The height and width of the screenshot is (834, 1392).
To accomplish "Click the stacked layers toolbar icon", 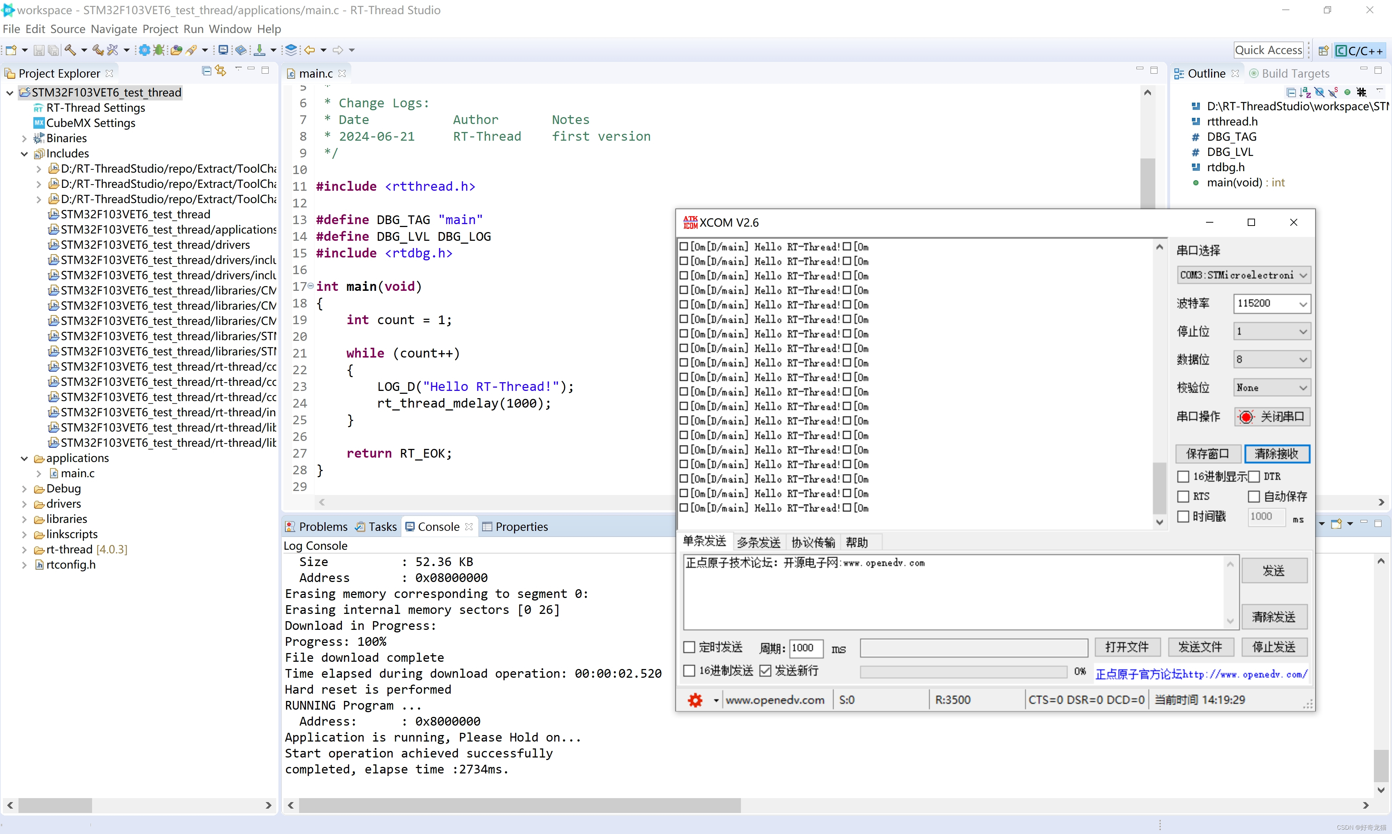I will (291, 50).
